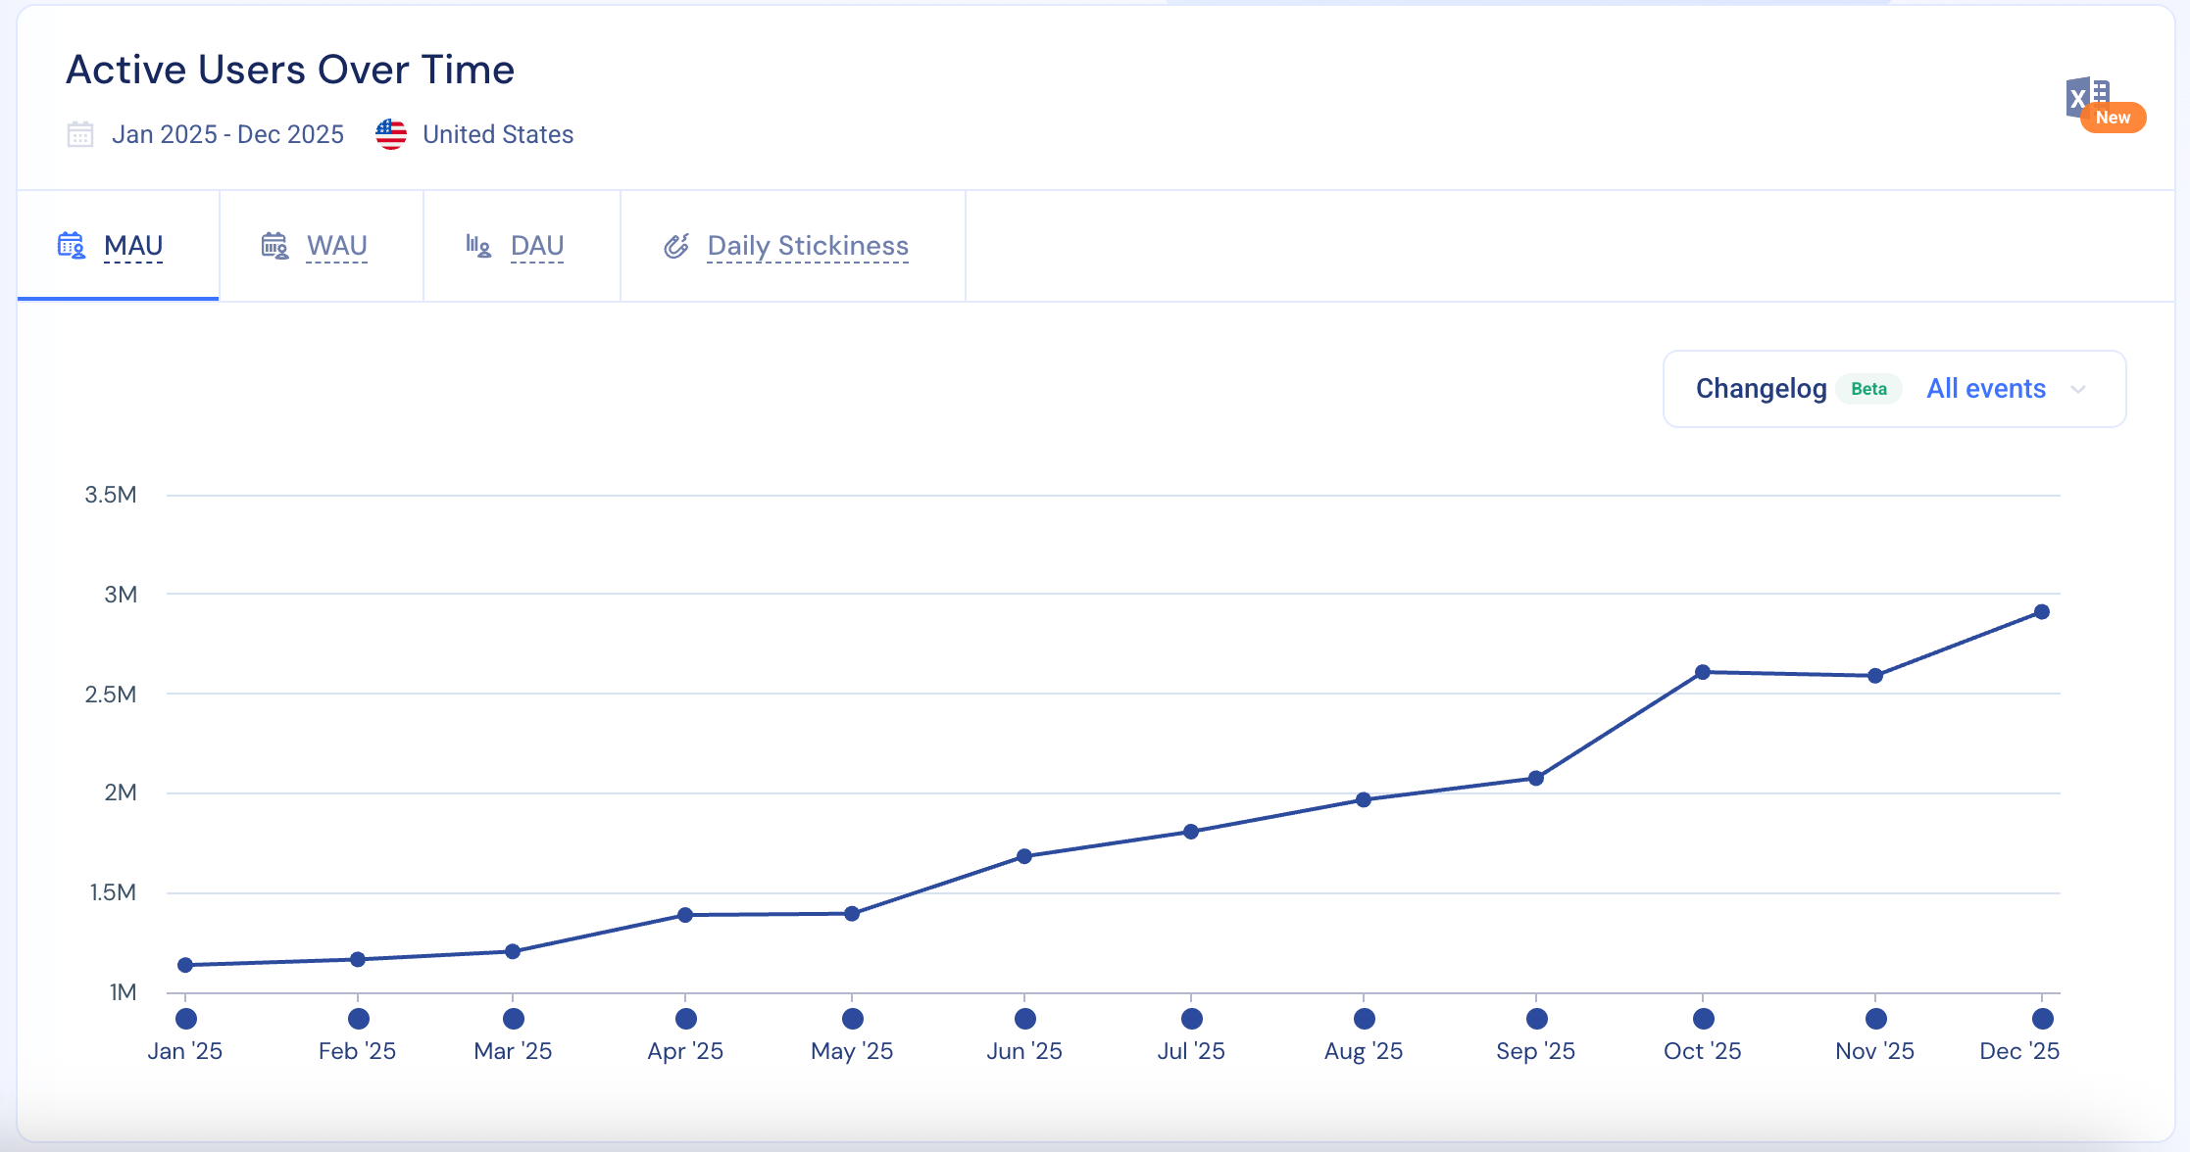This screenshot has width=2190, height=1152.
Task: Click the DAU tab chart icon
Action: [477, 246]
